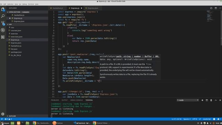Kill terminal with the trash icon

(211, 100)
